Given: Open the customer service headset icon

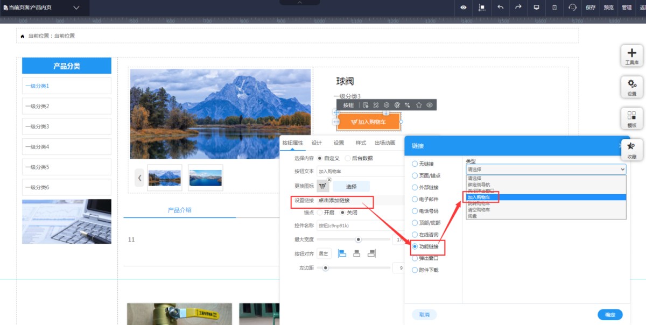Looking at the screenshot, I should coord(572,8).
